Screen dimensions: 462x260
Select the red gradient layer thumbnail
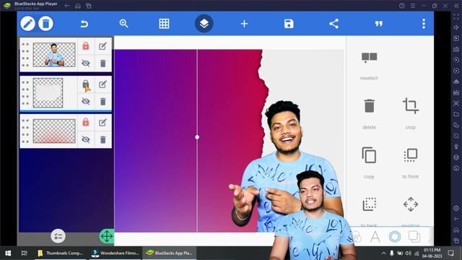click(x=54, y=131)
